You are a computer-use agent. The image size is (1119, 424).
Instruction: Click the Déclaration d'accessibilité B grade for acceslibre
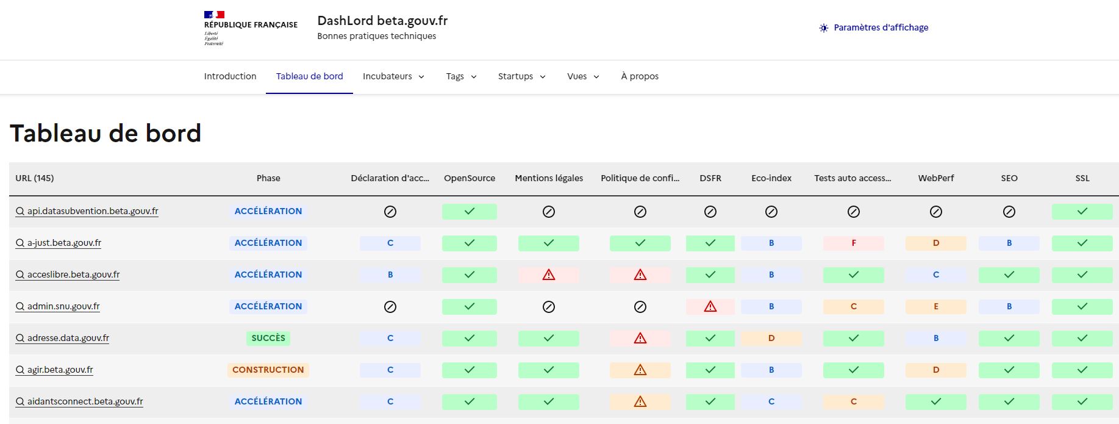(390, 275)
